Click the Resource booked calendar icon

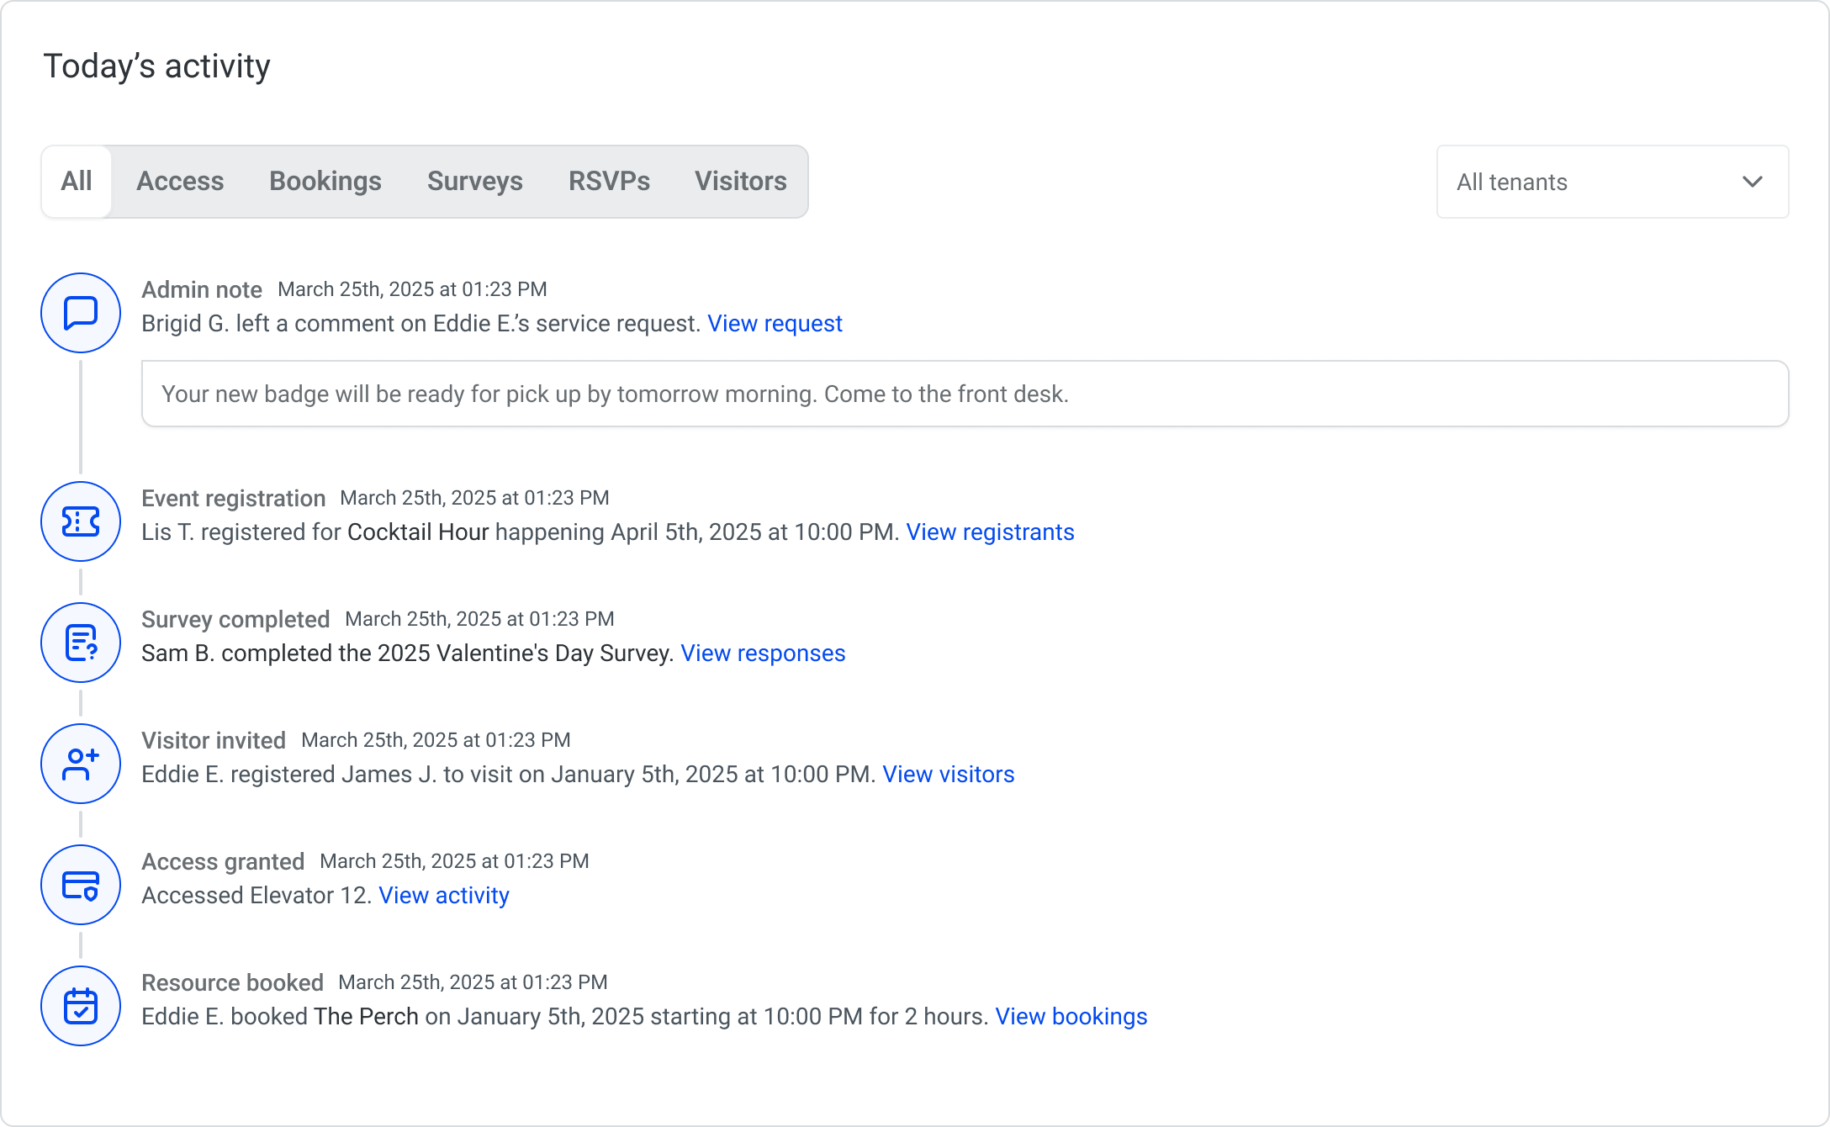(81, 1006)
